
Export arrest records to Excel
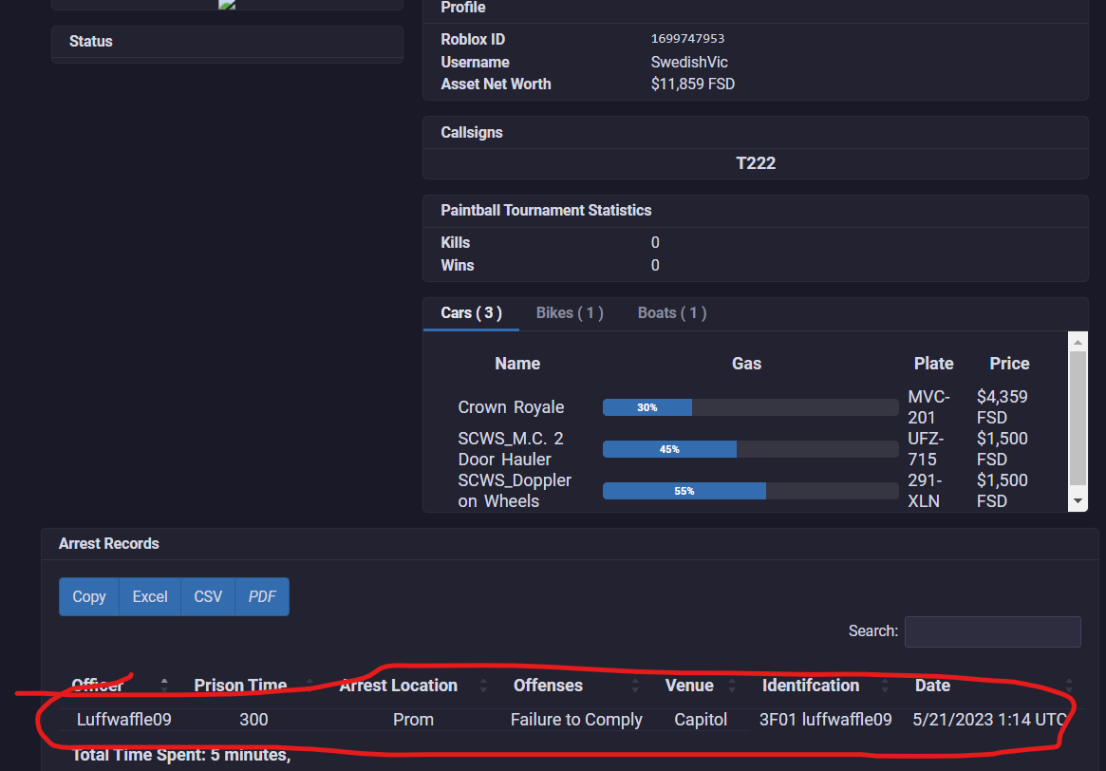click(x=150, y=597)
